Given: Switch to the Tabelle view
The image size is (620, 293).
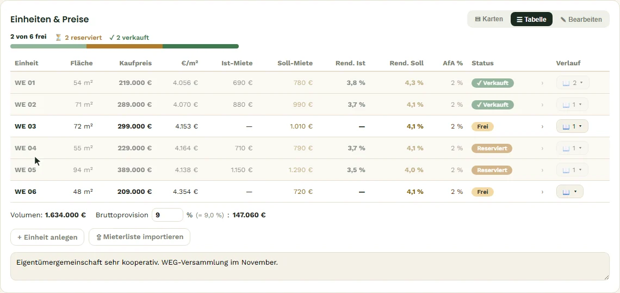Looking at the screenshot, I should click(531, 19).
